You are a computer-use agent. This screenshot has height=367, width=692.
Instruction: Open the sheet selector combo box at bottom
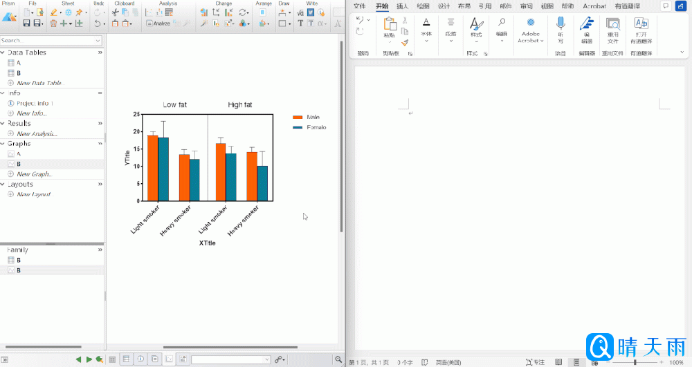[x=230, y=359]
